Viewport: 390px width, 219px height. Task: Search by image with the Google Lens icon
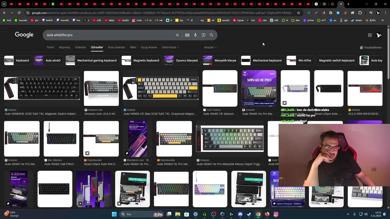point(204,35)
